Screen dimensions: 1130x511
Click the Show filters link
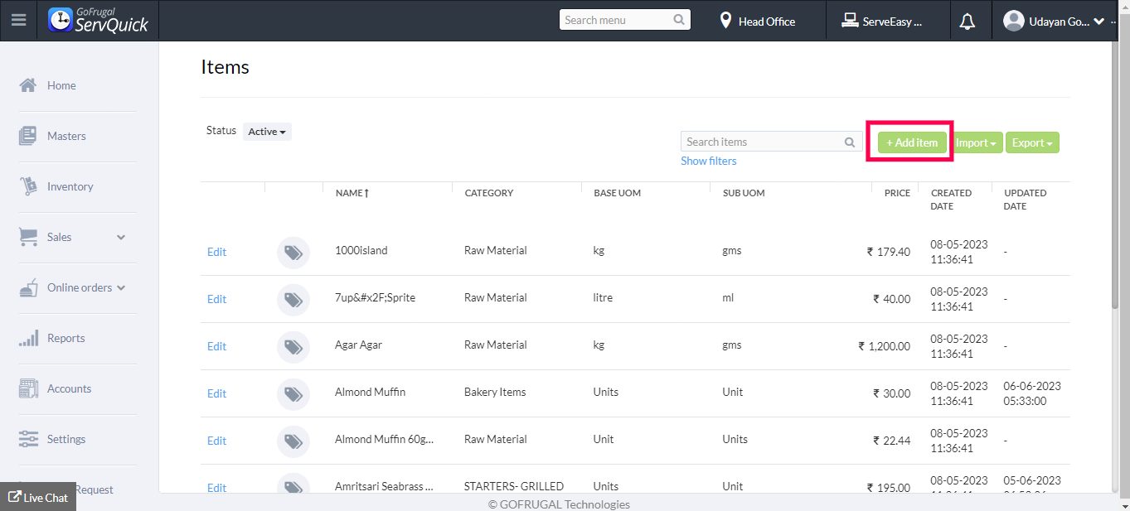[x=708, y=161]
